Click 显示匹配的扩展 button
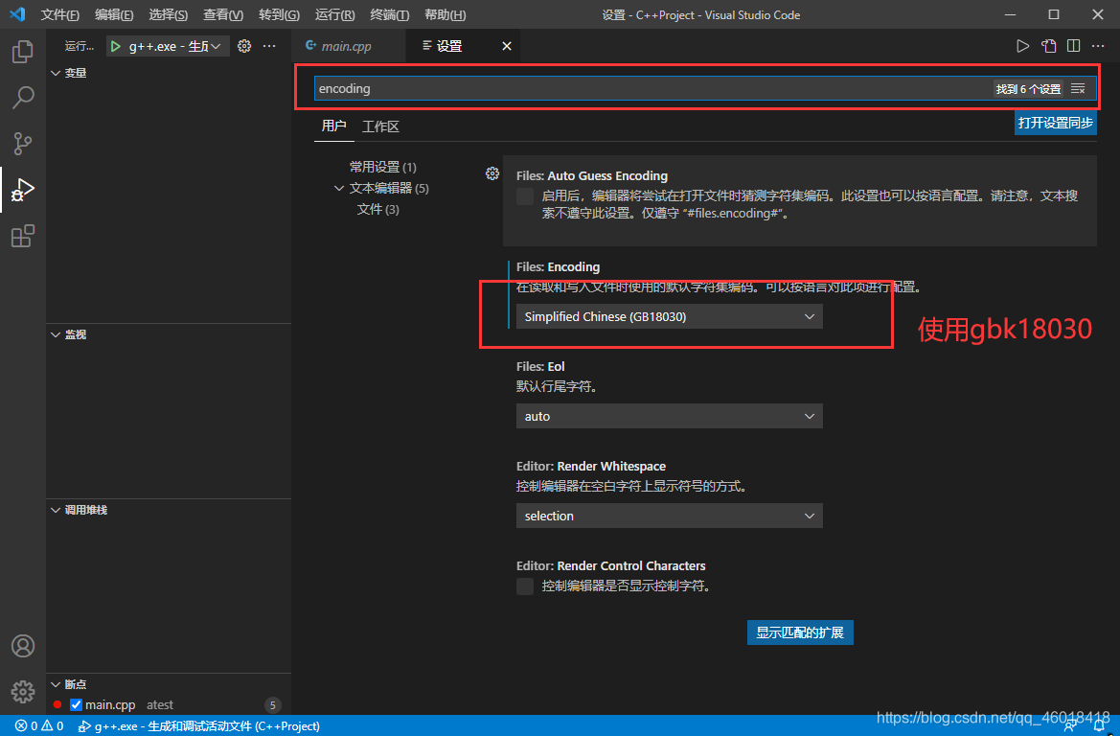Viewport: 1120px width, 736px height. (x=800, y=632)
